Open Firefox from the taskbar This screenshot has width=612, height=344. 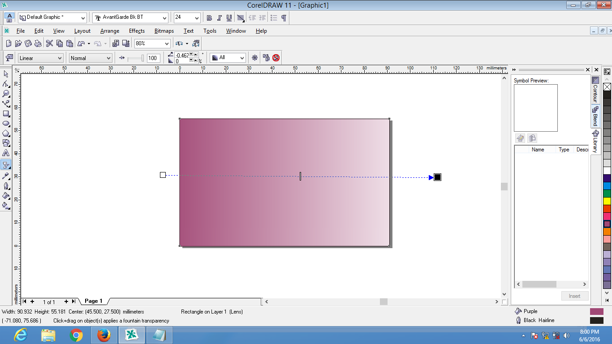(x=104, y=335)
